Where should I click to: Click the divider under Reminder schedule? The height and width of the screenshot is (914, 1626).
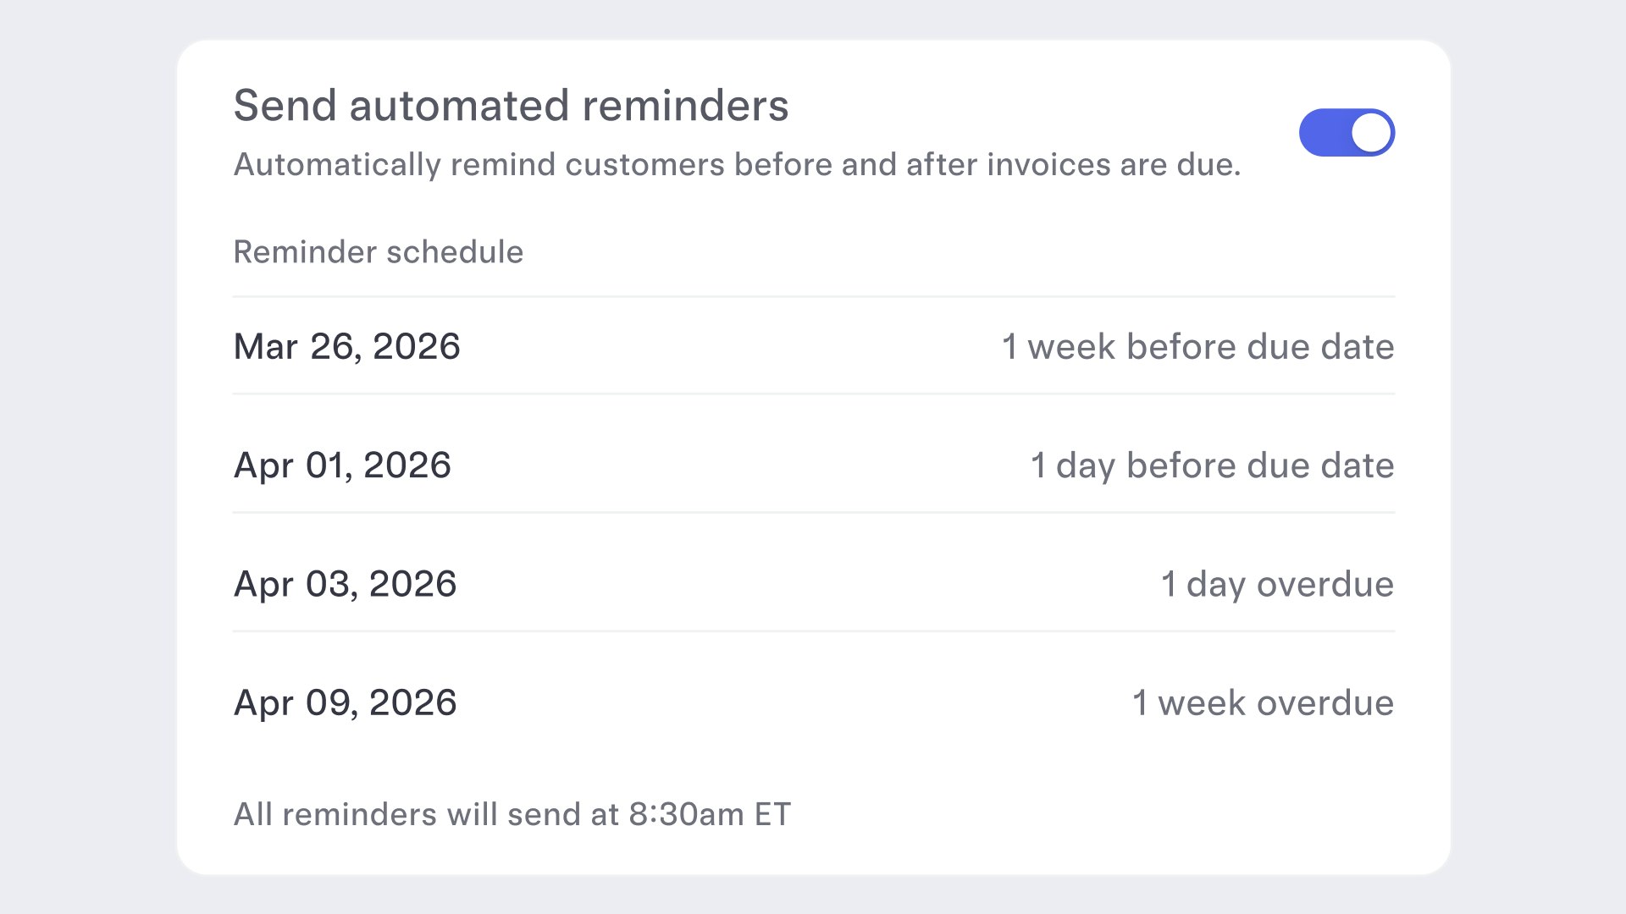(x=813, y=296)
